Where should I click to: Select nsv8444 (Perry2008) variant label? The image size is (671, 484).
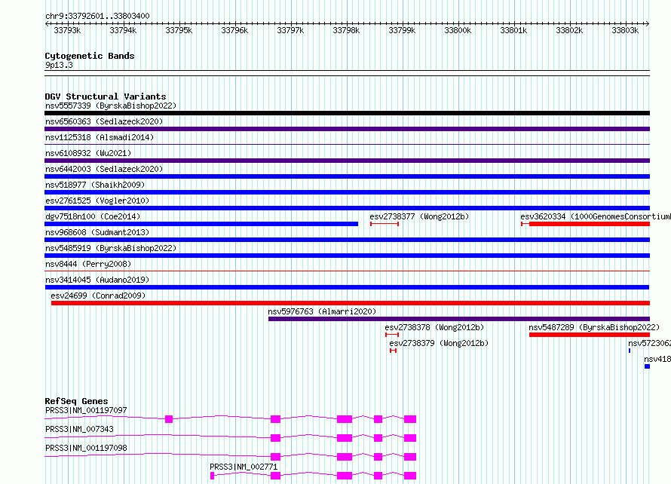(x=88, y=264)
